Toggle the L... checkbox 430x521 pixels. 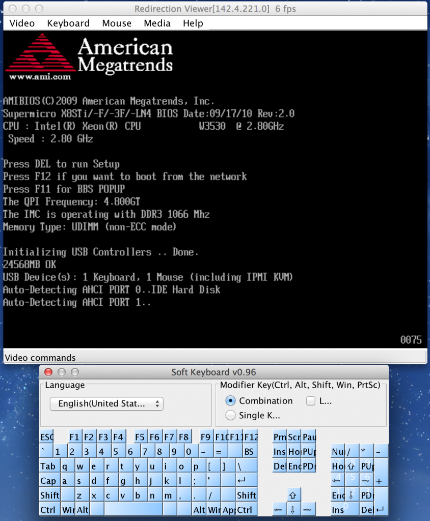319,401
